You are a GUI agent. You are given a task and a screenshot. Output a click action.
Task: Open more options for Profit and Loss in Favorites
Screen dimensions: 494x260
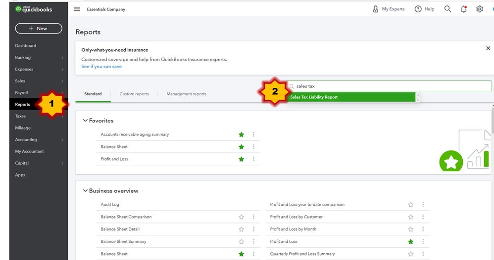[253, 159]
